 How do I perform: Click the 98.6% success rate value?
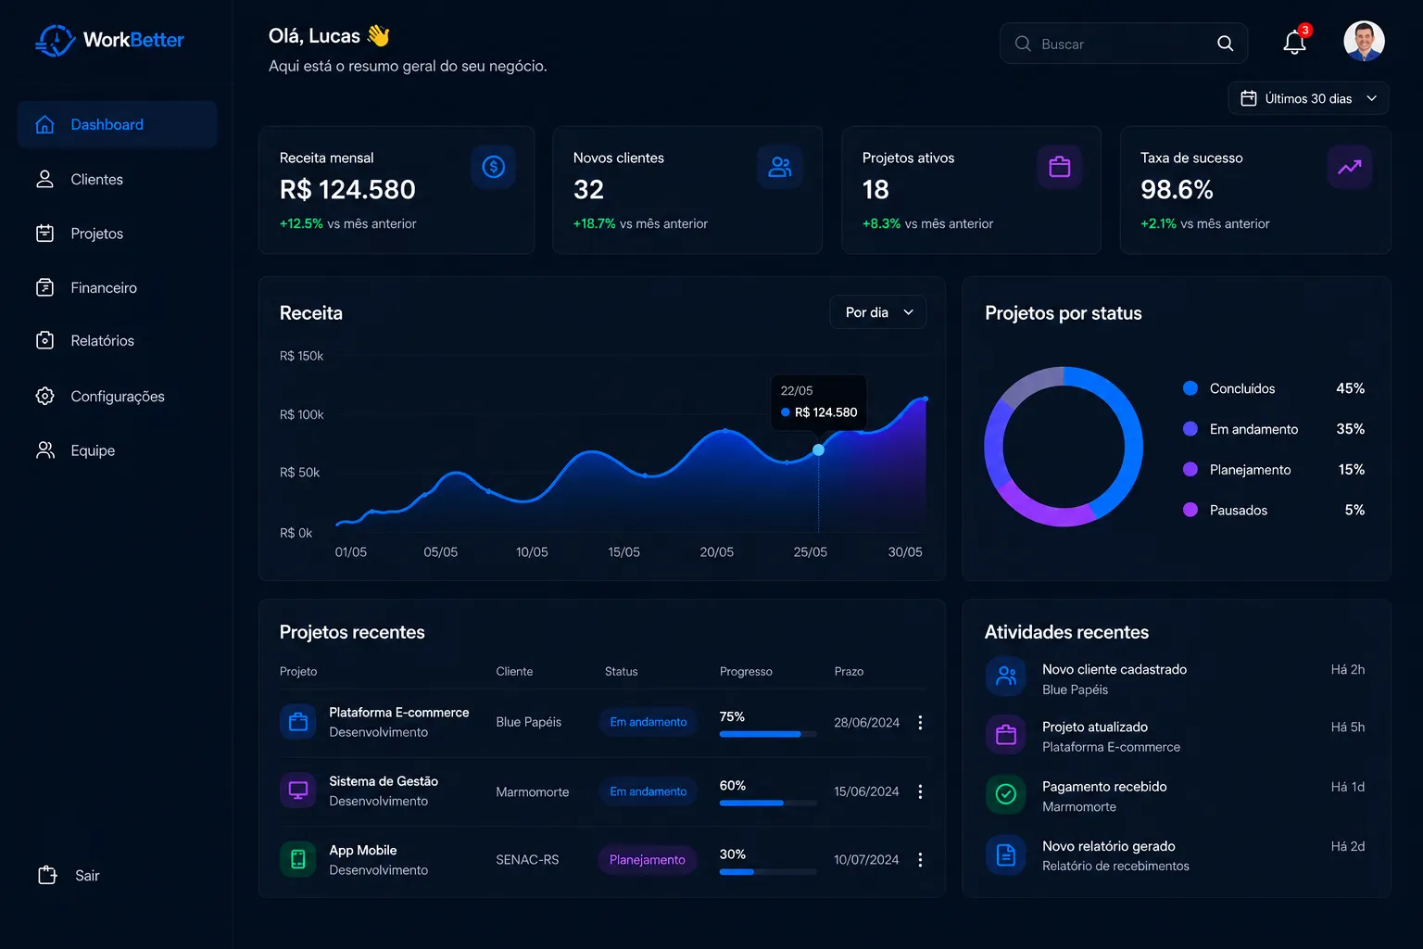click(1177, 189)
